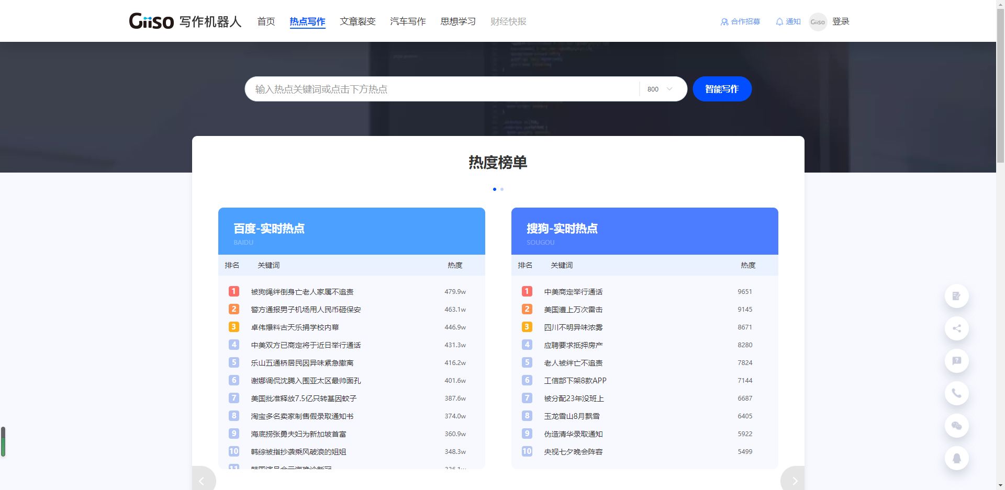Click the 合作招募 person icon
Viewport: 1005px width, 490px height.
click(724, 22)
